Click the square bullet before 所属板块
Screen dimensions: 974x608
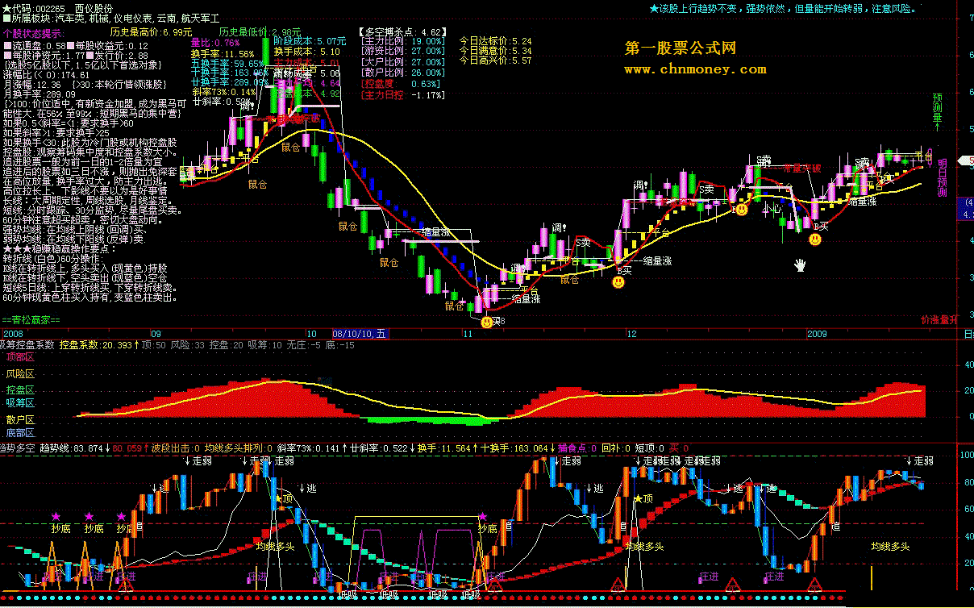[6, 18]
